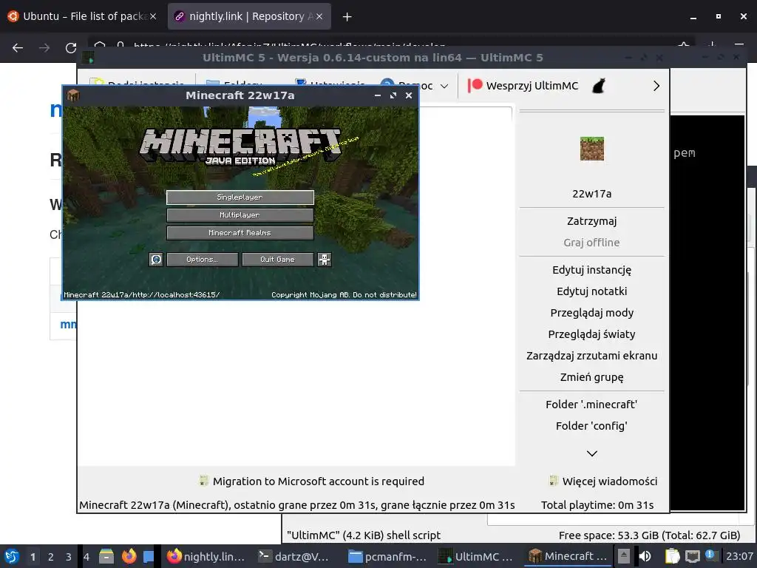757x568 pixels.
Task: Switch to workspace 3
Action: pos(69,557)
